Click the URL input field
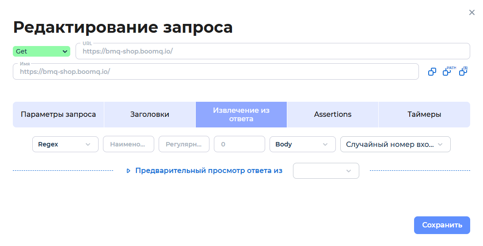The width and height of the screenshot is (483, 246). (273, 51)
